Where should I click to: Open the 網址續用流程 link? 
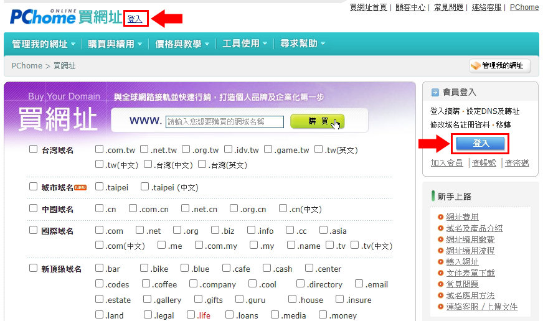(470, 251)
